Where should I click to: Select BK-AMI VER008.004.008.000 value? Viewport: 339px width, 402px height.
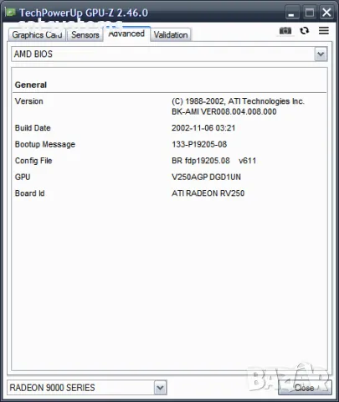(x=224, y=111)
